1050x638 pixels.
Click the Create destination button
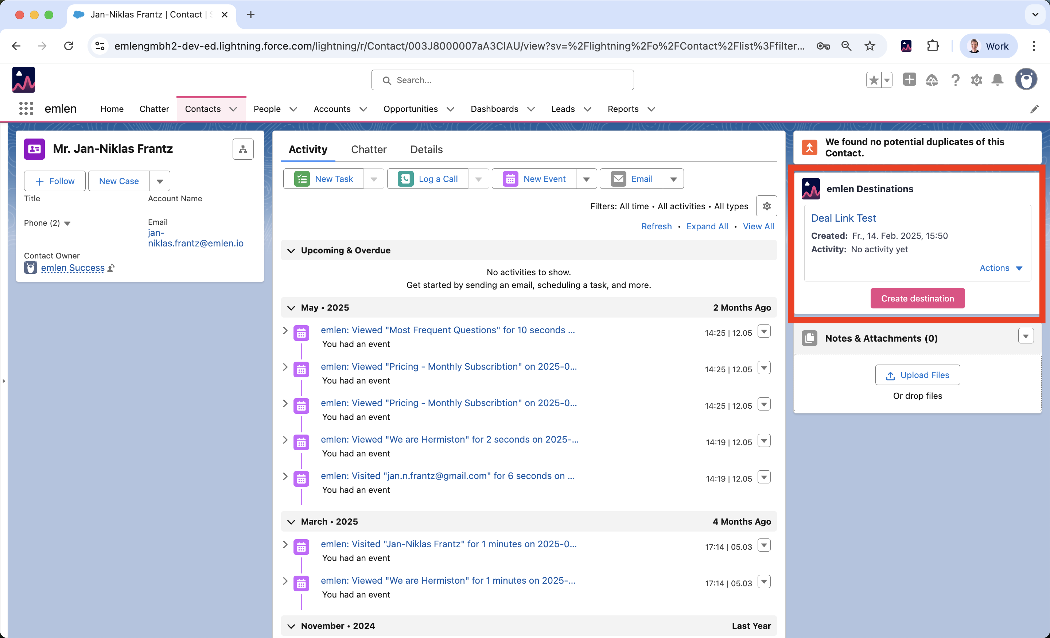click(x=917, y=298)
